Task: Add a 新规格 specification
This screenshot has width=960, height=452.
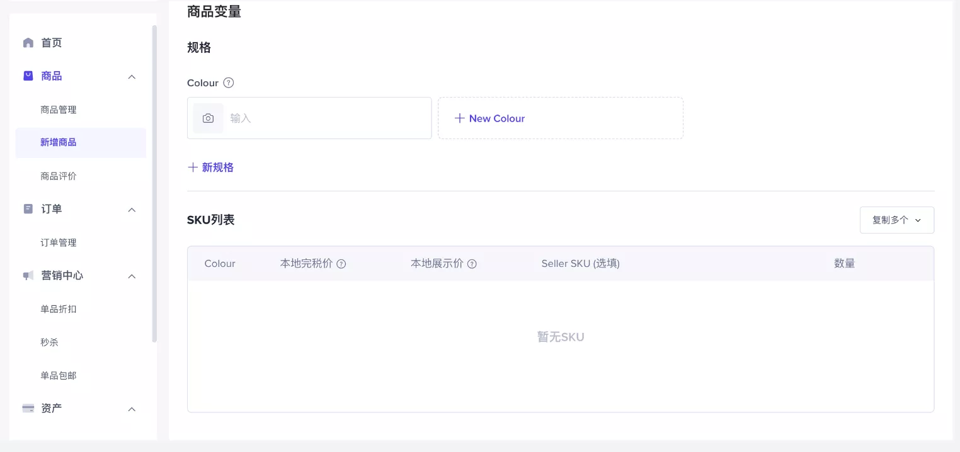Action: point(211,167)
